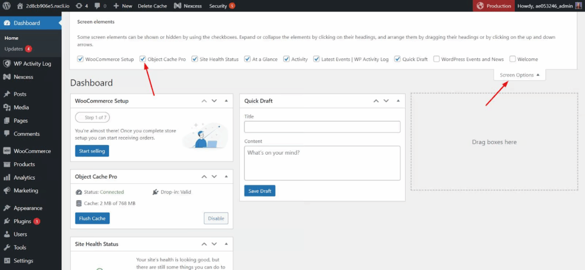Click Delete Cache in admin bar

[152, 6]
